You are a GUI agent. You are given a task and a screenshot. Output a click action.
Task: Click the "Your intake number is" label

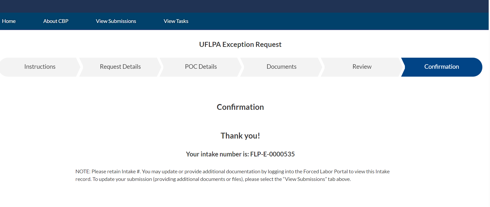[217, 154]
